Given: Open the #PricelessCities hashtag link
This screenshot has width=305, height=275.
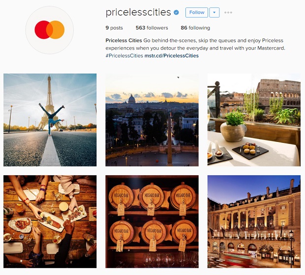Looking at the screenshot, I should 124,56.
